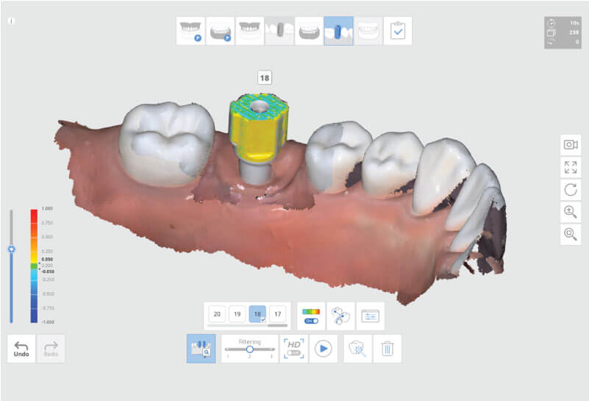Click the green section of color scale
Screen dimensions: 589x401
coord(34,266)
